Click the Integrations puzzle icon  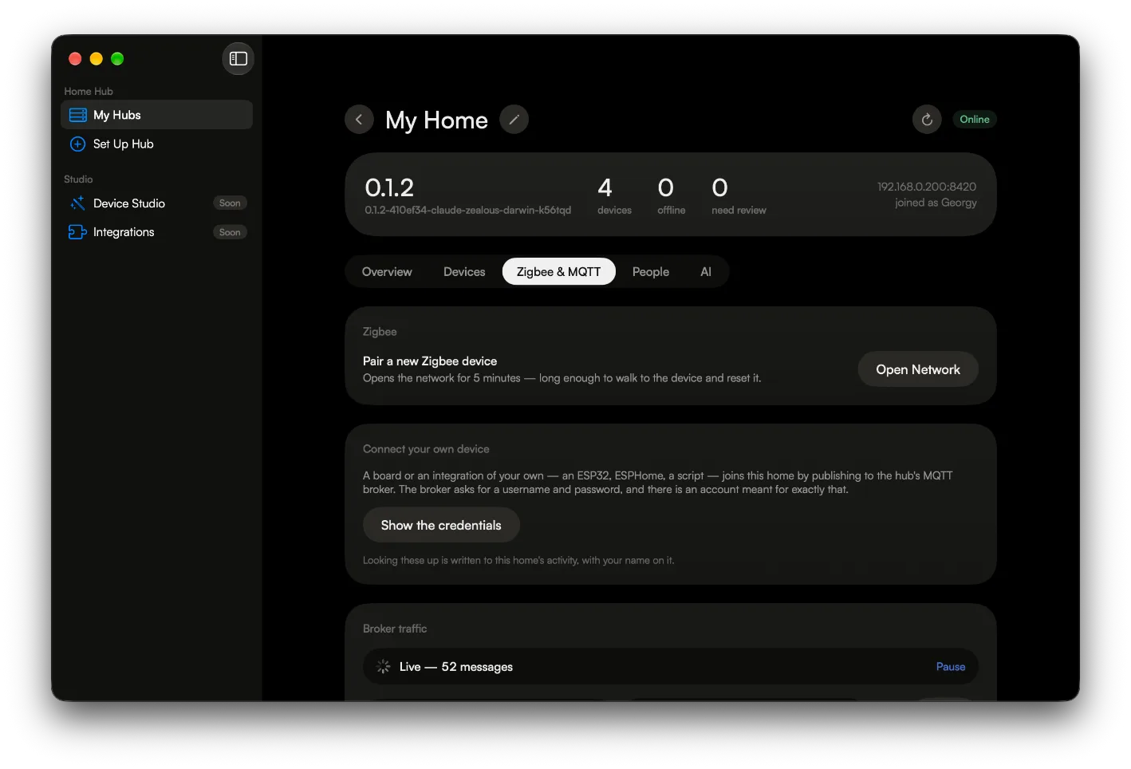77,232
